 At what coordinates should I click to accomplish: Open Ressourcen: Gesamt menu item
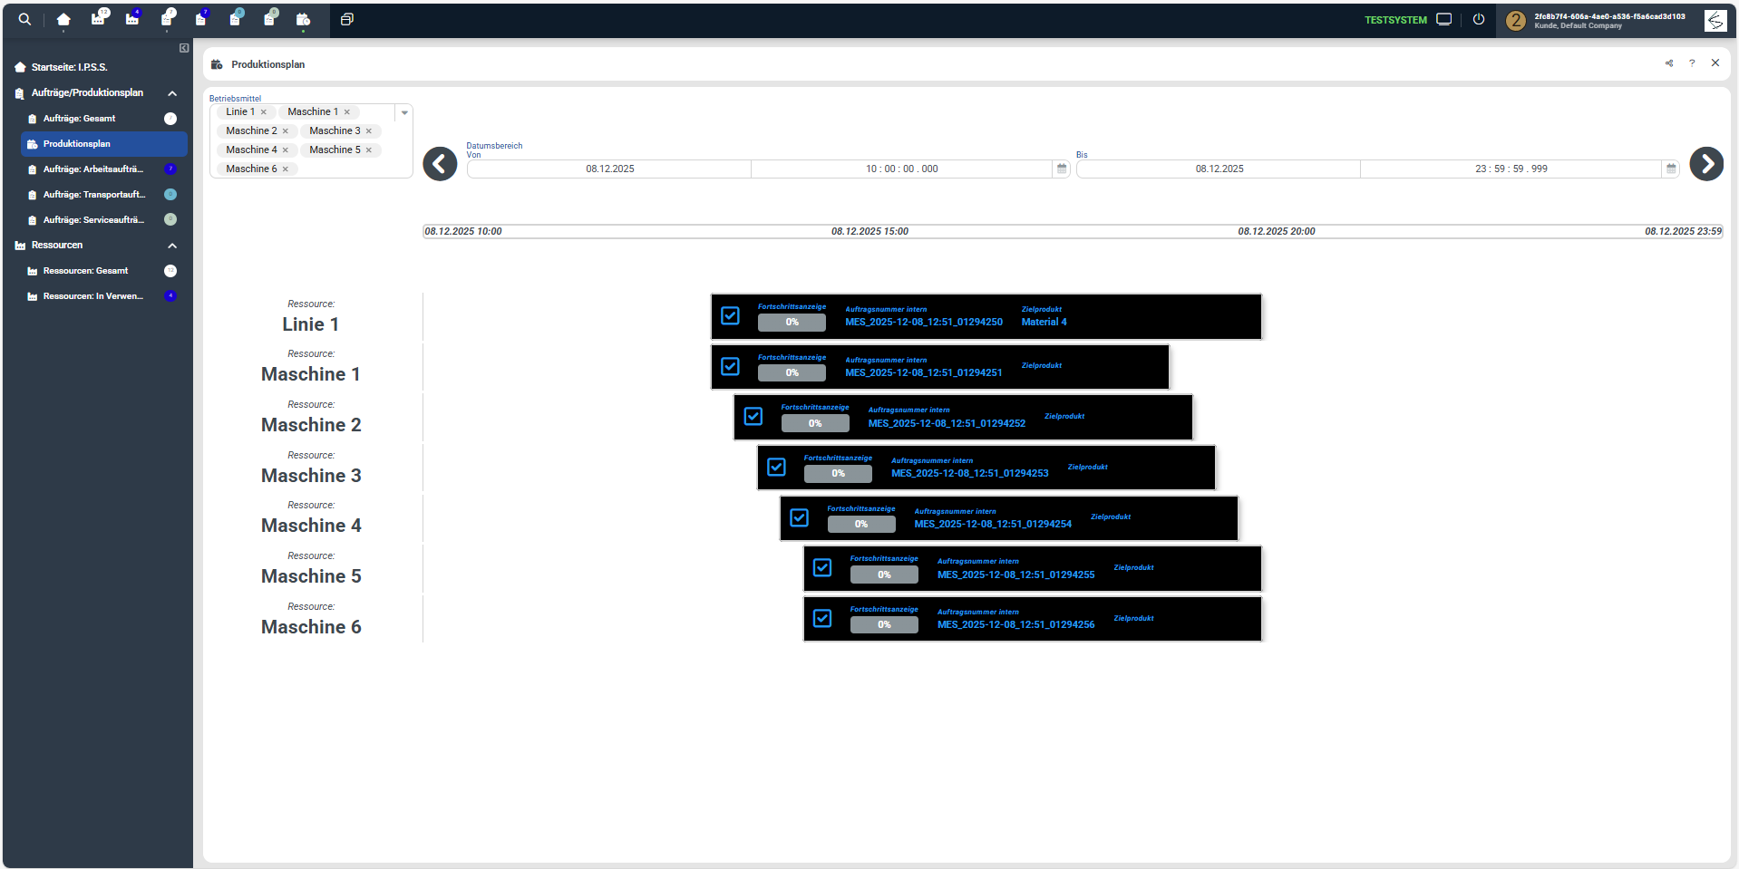pyautogui.click(x=85, y=271)
